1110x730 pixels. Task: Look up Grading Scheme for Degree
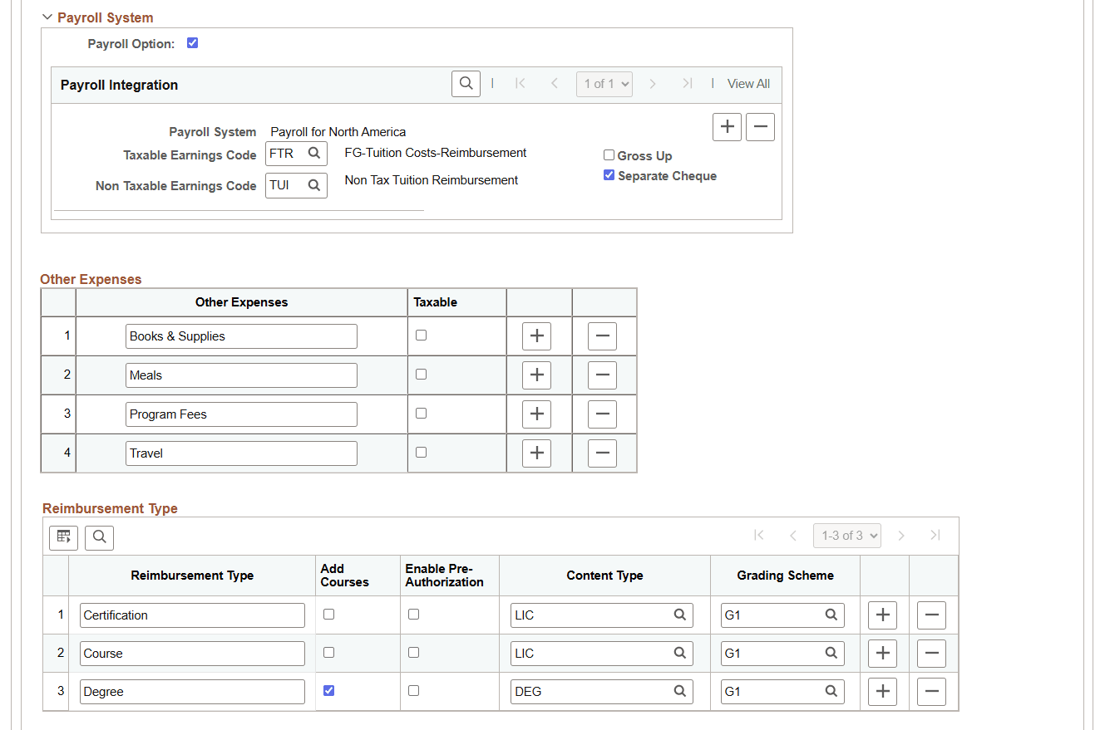point(831,691)
